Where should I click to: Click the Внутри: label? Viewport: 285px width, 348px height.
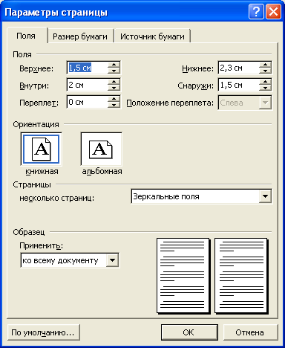34,86
